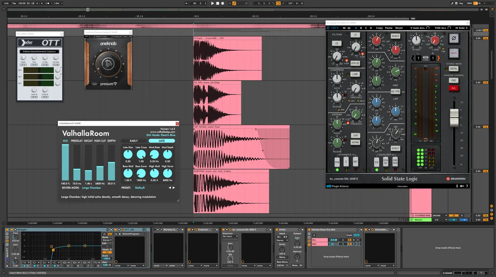Enable the compressor LINK button
Viewport: 496px width, 277px height.
point(355,74)
